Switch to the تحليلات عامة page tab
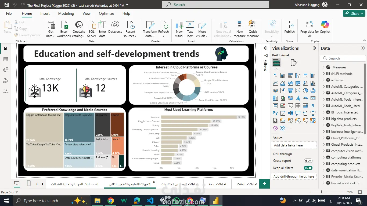This screenshot has height=206, width=367. [x=217, y=184]
